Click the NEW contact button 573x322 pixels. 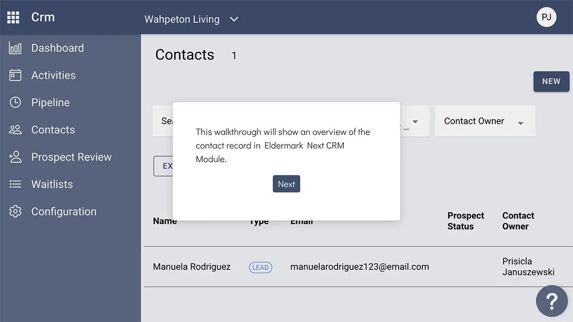click(x=551, y=82)
